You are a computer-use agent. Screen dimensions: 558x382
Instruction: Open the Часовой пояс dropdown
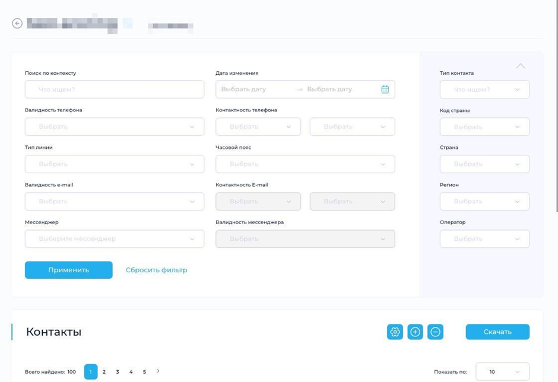pos(305,164)
